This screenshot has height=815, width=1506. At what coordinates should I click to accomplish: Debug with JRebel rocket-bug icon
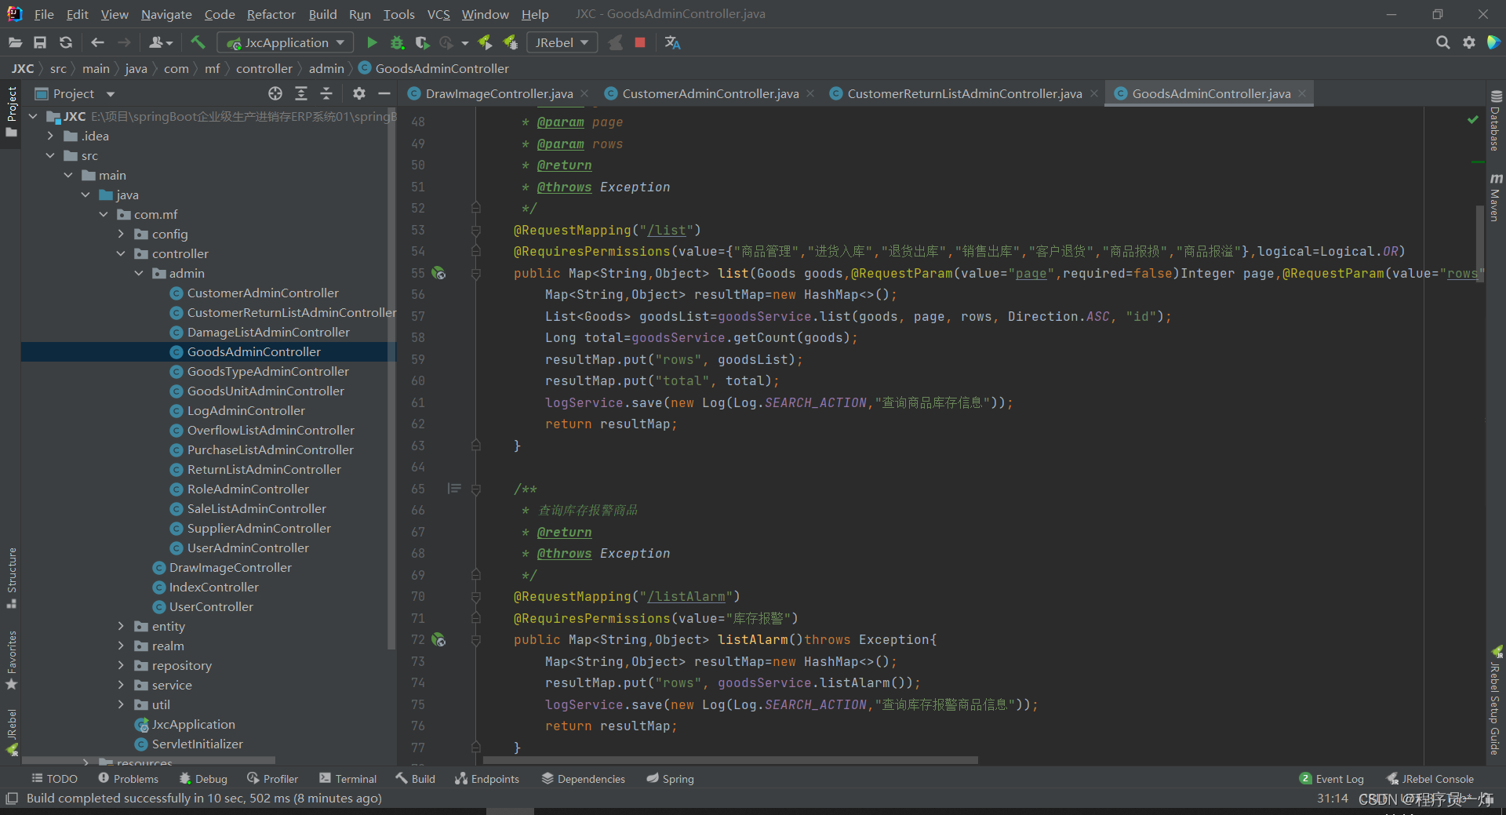point(511,42)
